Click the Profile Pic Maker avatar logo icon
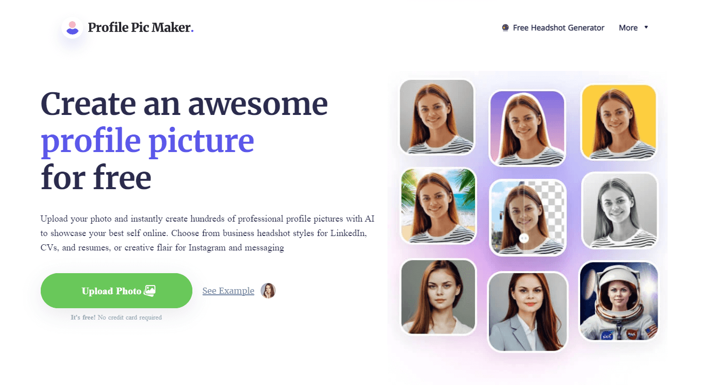The width and height of the screenshot is (705, 385). [x=73, y=28]
